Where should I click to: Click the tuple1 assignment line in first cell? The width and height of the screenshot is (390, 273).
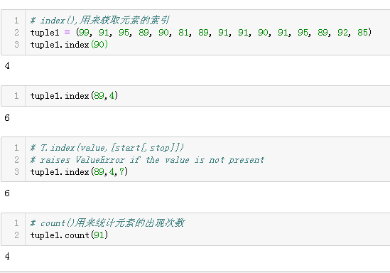click(x=201, y=33)
